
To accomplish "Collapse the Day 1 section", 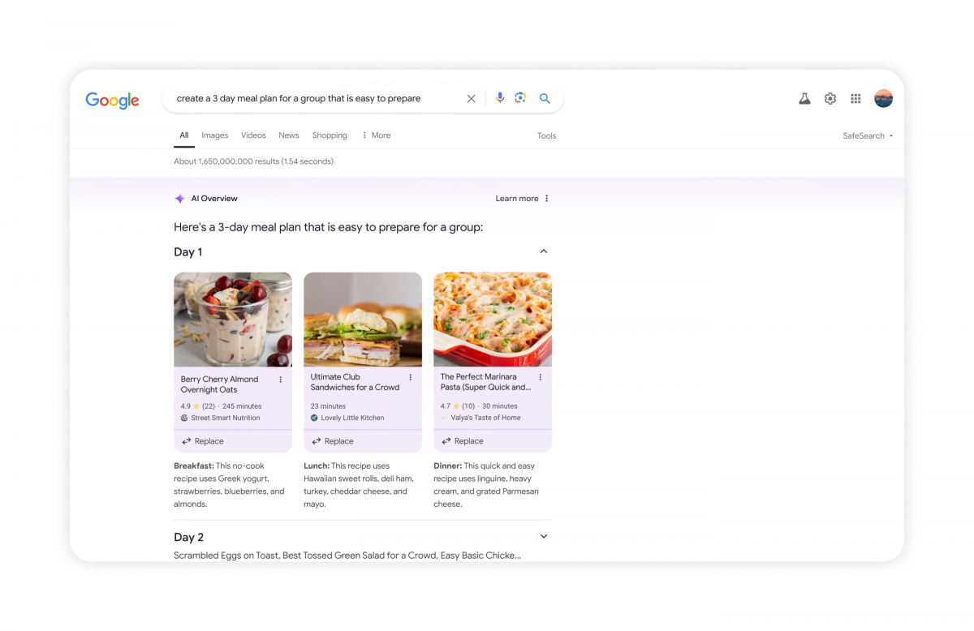I will pos(544,251).
